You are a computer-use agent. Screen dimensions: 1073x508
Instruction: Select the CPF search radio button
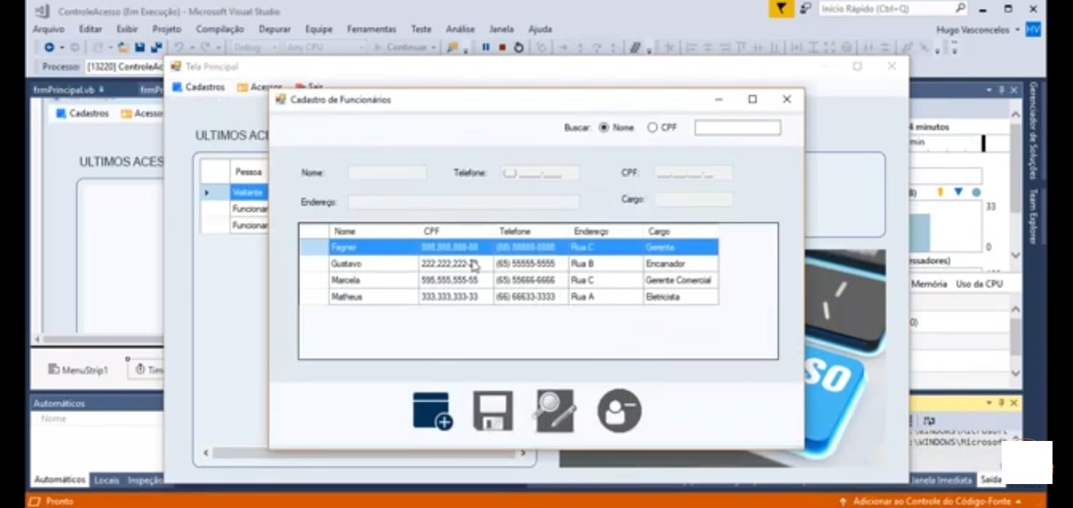pos(652,128)
